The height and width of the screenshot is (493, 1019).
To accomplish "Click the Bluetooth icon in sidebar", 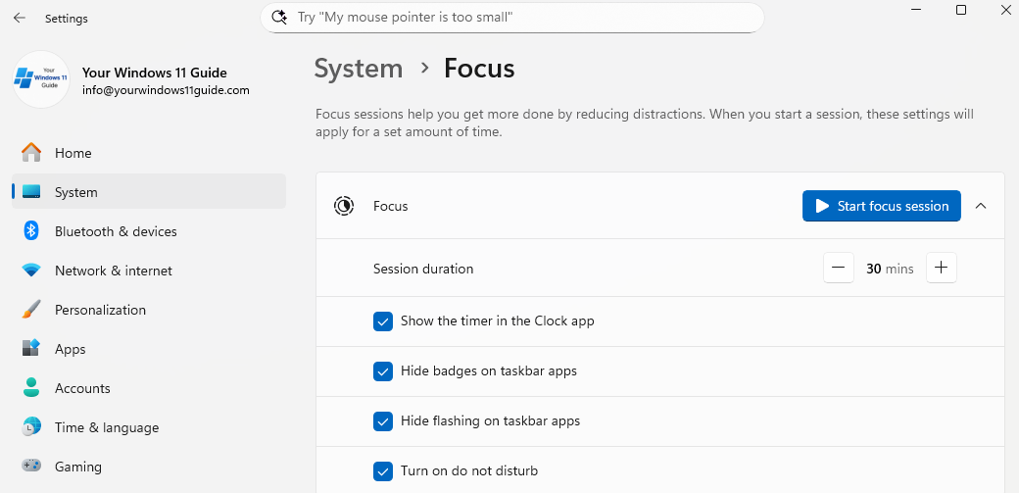I will [31, 231].
